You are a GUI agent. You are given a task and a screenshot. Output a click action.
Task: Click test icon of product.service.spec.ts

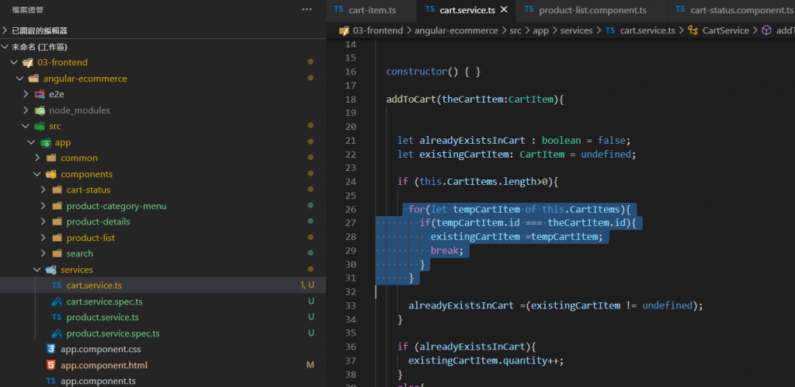point(57,333)
